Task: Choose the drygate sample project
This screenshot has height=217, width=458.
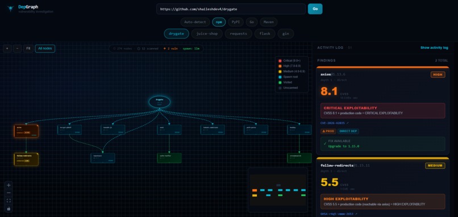Action: click(176, 34)
